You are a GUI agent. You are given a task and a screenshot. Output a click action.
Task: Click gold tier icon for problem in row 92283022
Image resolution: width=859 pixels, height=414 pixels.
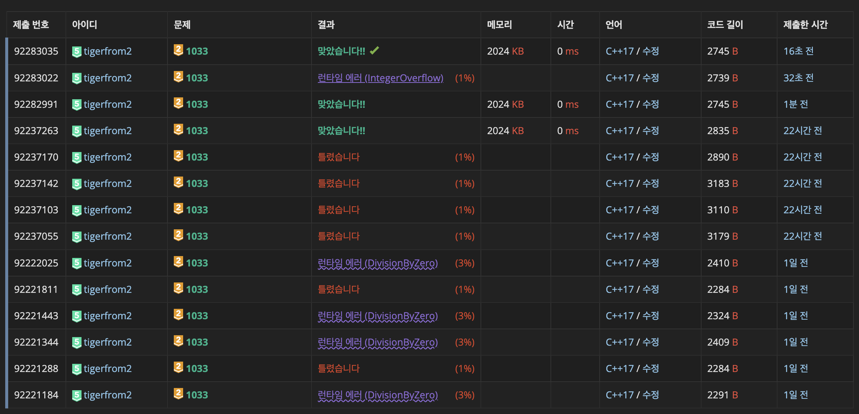[x=178, y=77]
